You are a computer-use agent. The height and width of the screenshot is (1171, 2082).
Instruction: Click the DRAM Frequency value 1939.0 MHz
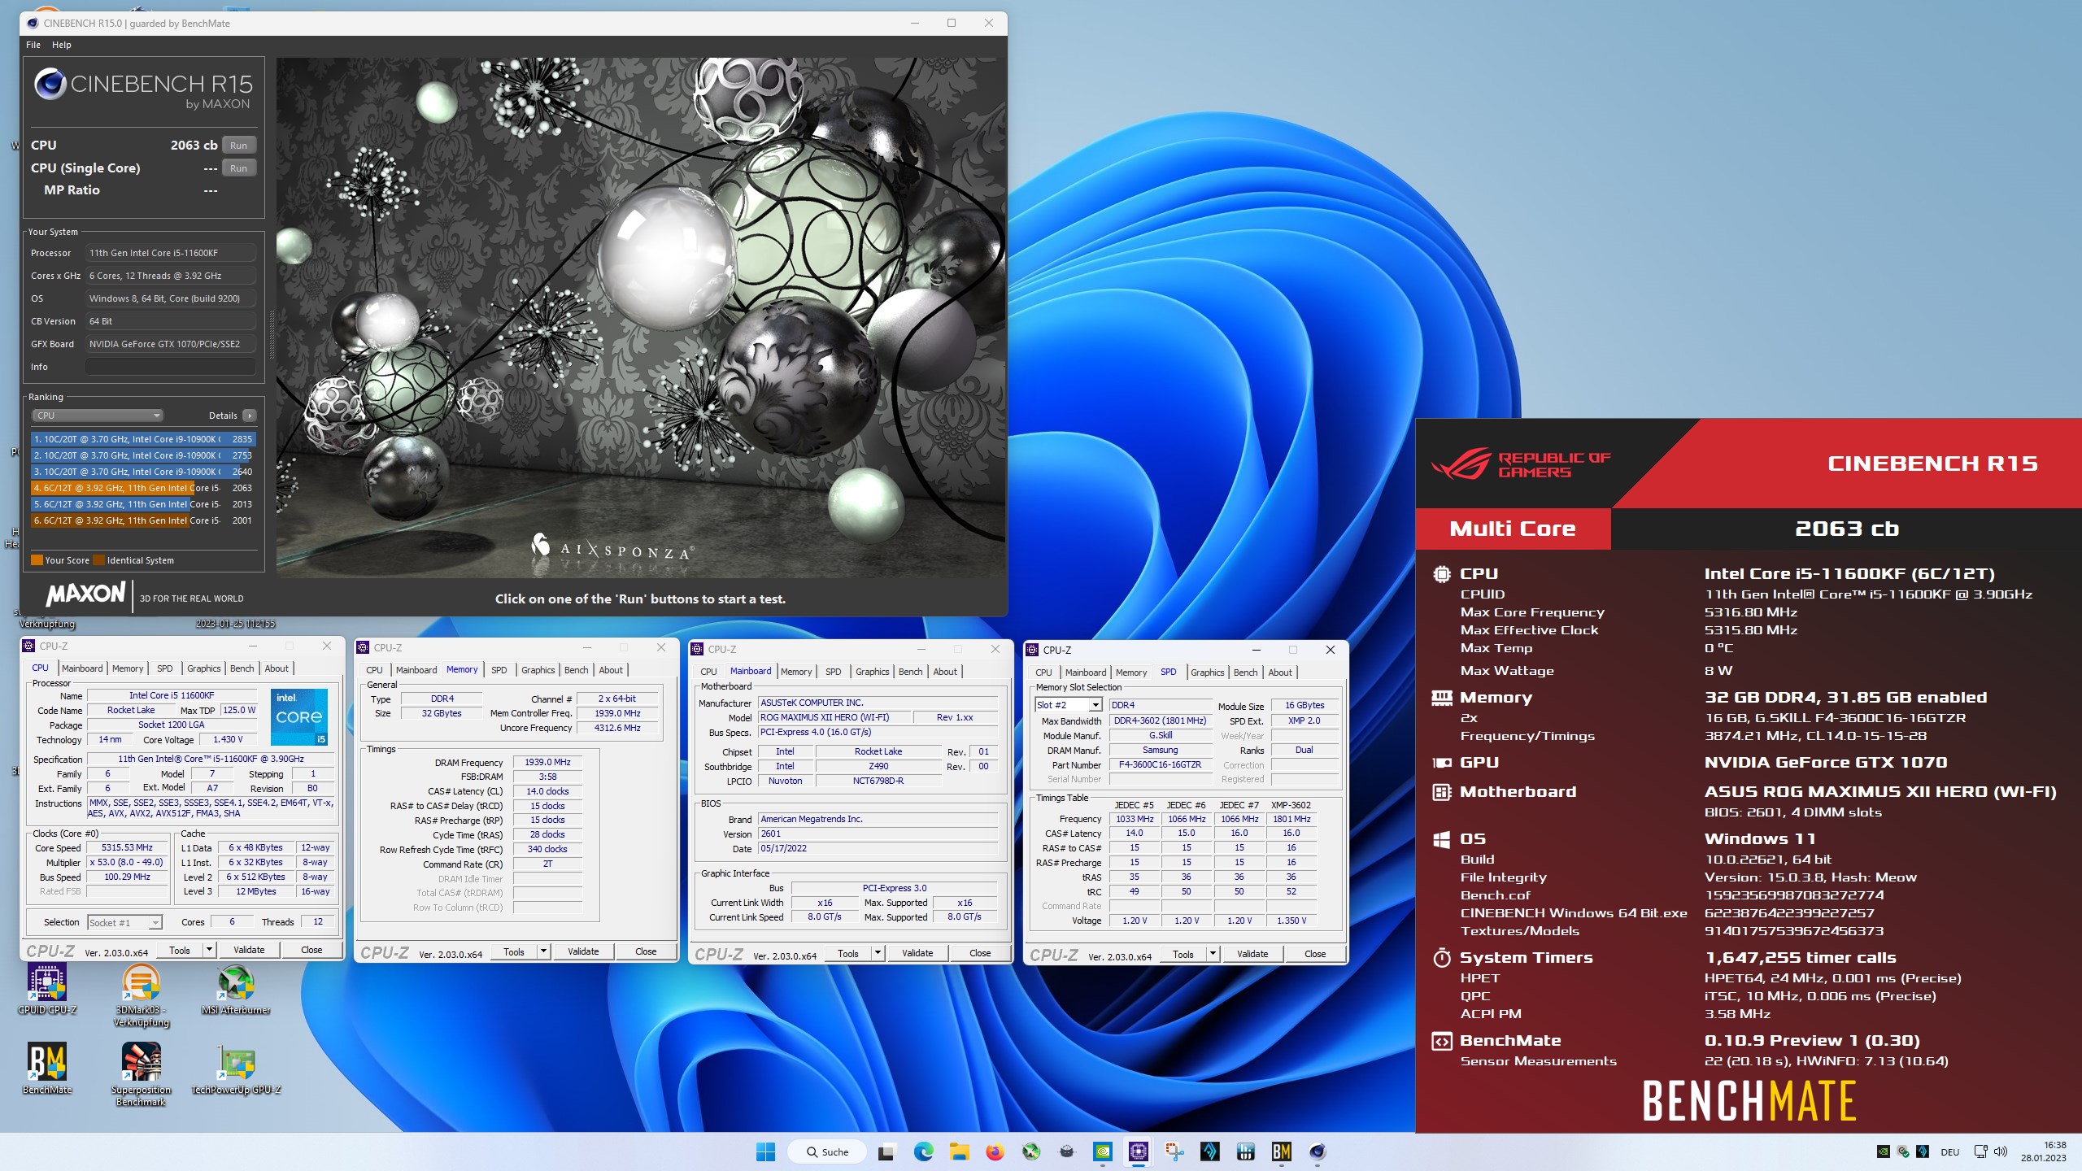tap(547, 762)
